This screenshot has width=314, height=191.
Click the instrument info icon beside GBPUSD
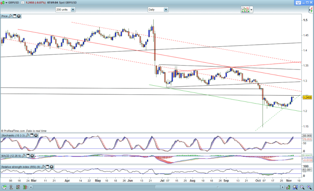click(23, 3)
